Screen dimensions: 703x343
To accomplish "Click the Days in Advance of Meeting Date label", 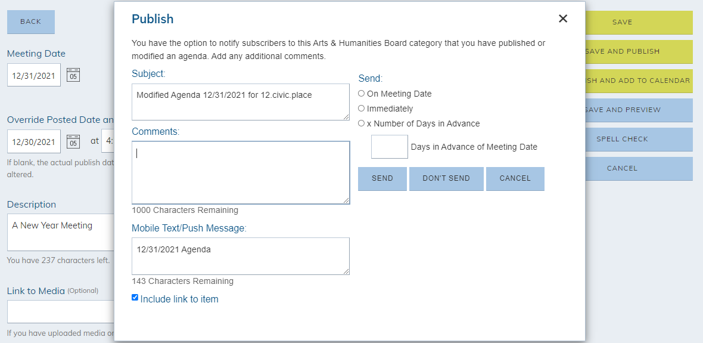I will (474, 147).
